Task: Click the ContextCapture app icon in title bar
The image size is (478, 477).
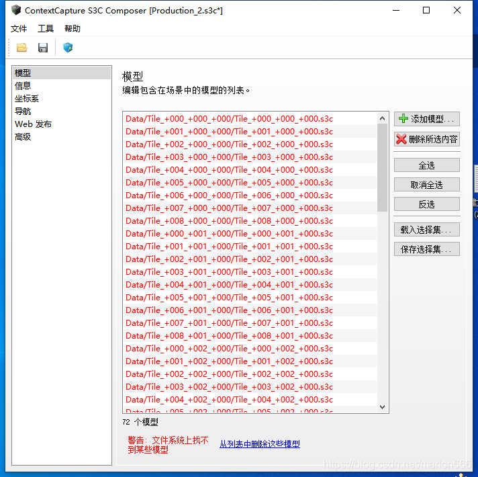Action: (x=15, y=10)
